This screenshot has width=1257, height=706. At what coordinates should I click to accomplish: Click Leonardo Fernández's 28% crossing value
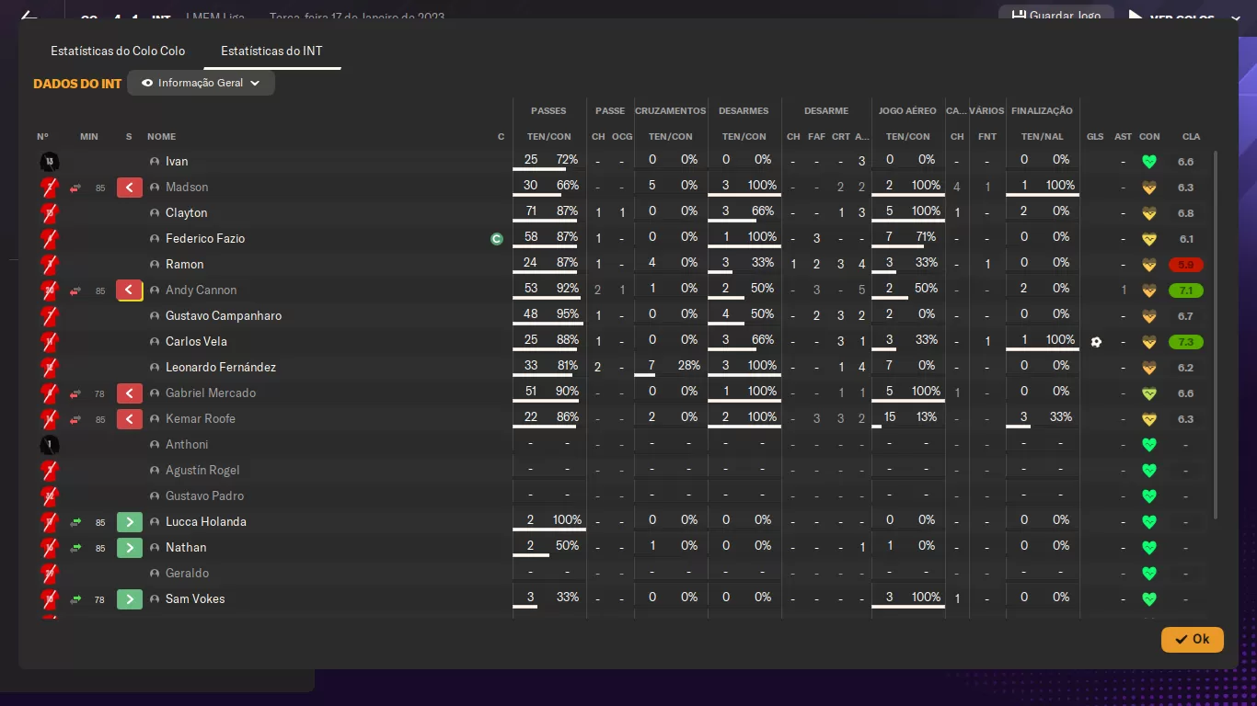(689, 366)
